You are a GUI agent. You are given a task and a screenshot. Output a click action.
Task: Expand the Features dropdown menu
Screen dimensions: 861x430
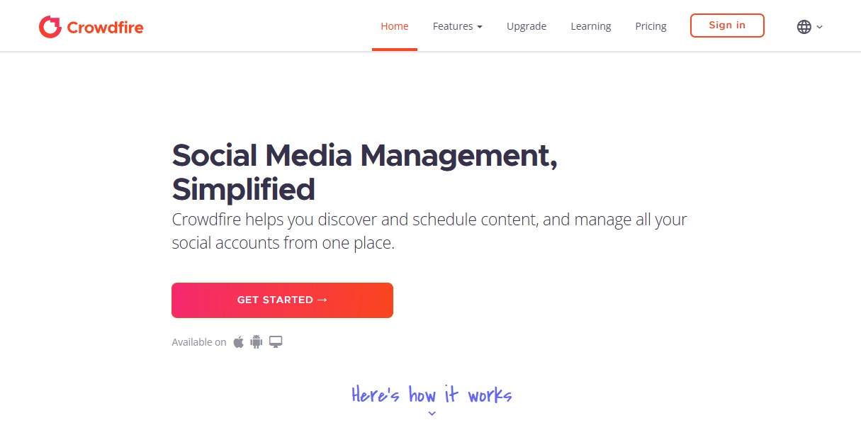click(457, 26)
